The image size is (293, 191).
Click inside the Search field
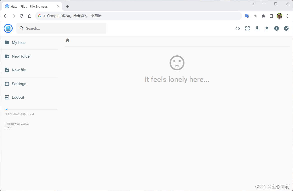coord(61,28)
